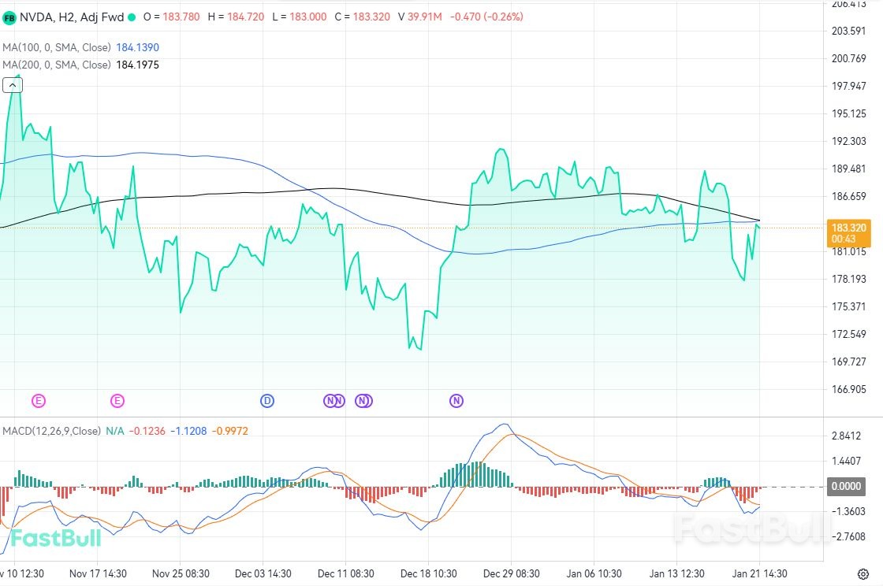Click the volume value 39.91M in header

tap(425, 17)
